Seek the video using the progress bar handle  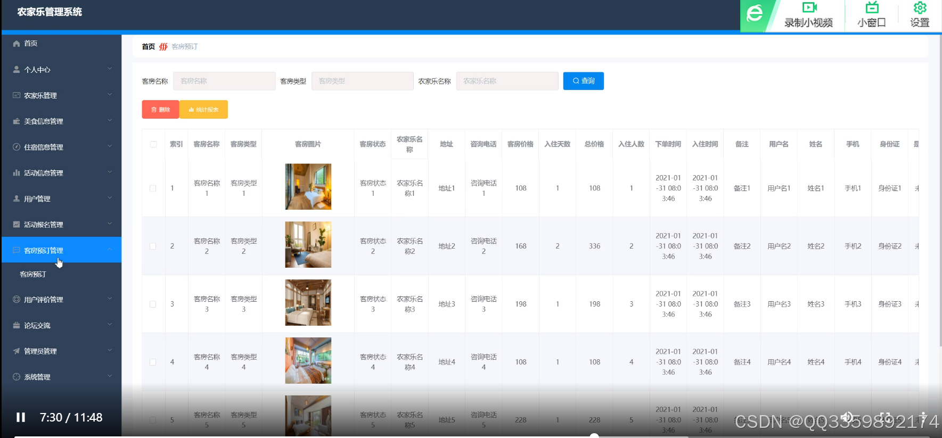tap(594, 436)
